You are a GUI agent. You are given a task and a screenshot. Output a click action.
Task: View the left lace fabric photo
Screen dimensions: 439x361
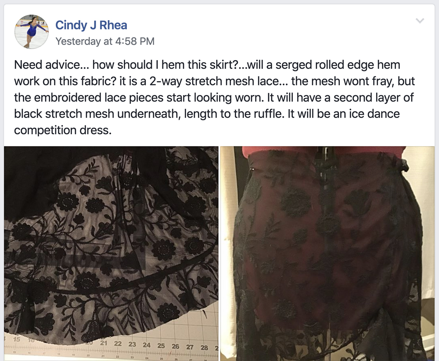(111, 254)
